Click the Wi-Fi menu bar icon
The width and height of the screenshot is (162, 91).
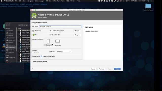(x=127, y=1)
